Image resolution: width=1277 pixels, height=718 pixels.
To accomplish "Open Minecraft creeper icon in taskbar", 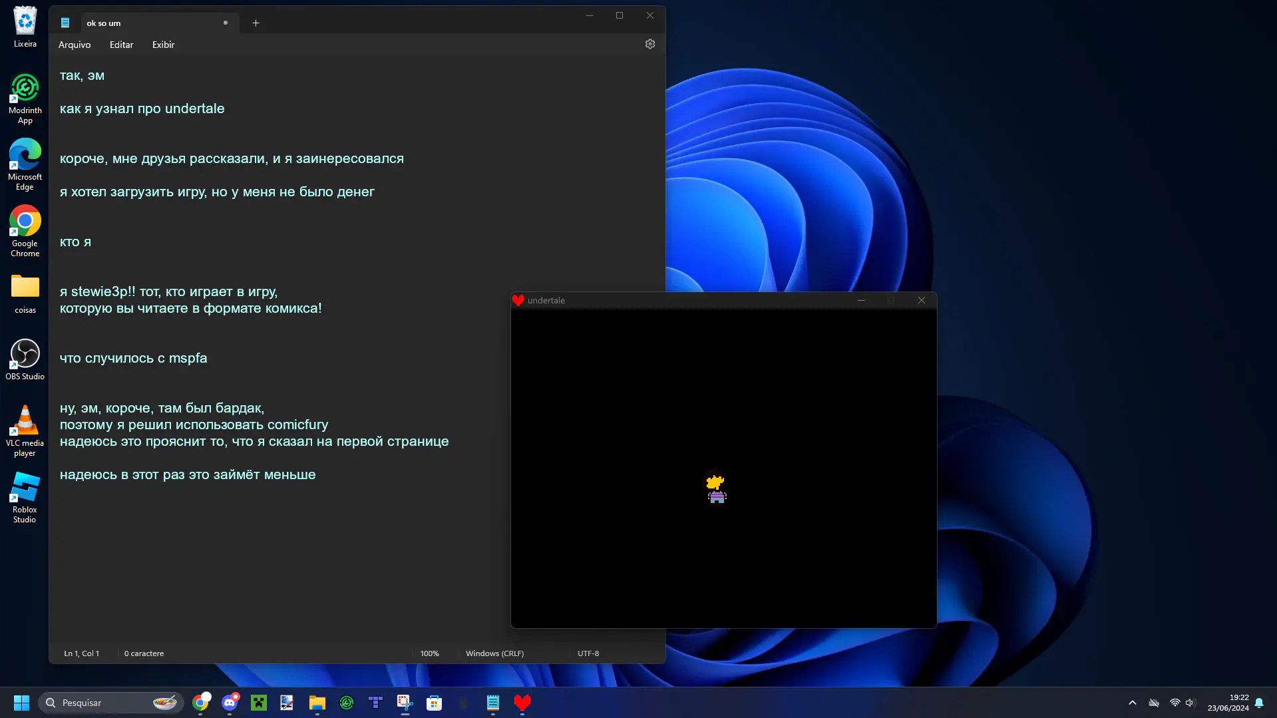I will pyautogui.click(x=259, y=703).
